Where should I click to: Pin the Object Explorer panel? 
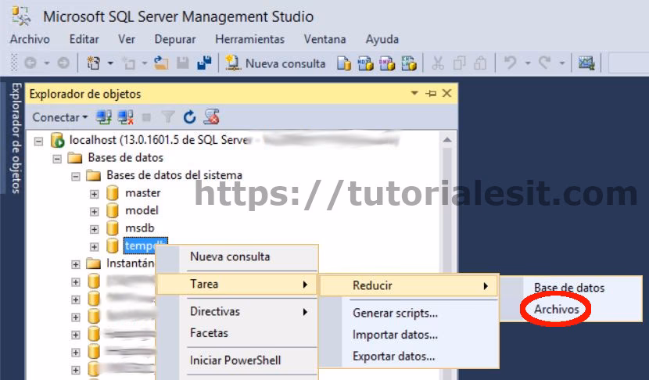431,94
